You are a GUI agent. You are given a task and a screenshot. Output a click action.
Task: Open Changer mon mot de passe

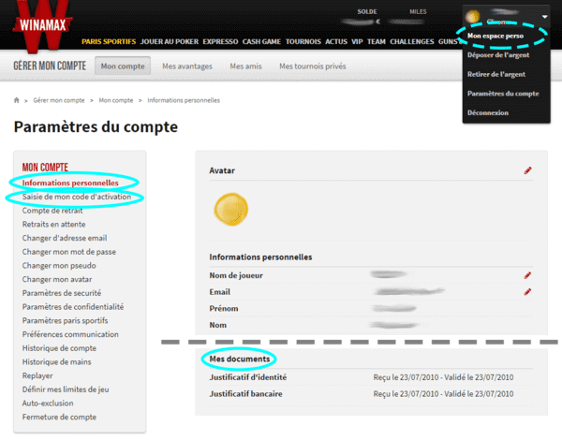pyautogui.click(x=69, y=252)
